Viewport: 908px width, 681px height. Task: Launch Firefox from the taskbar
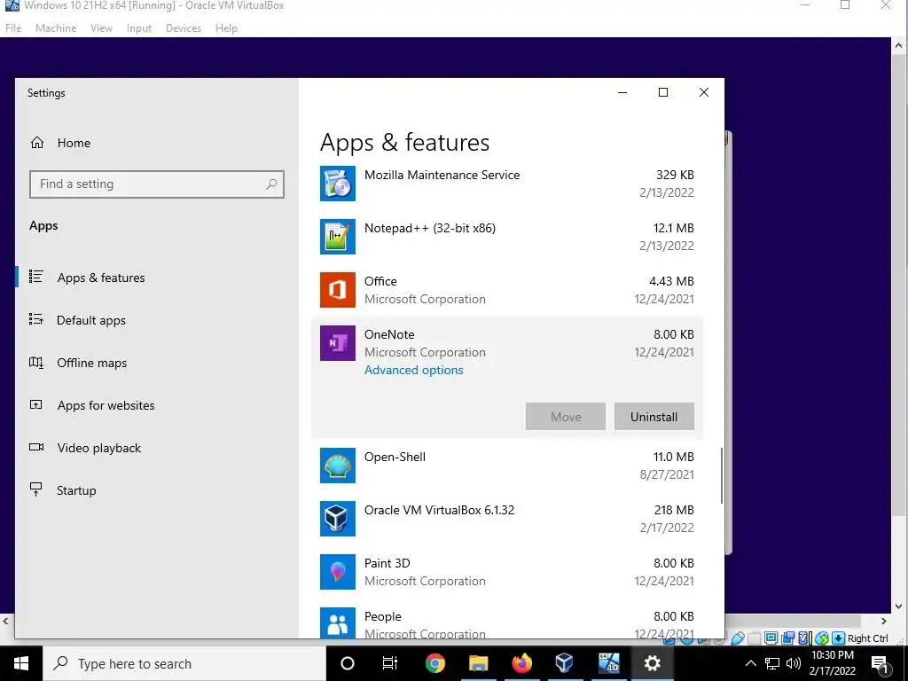pos(521,663)
